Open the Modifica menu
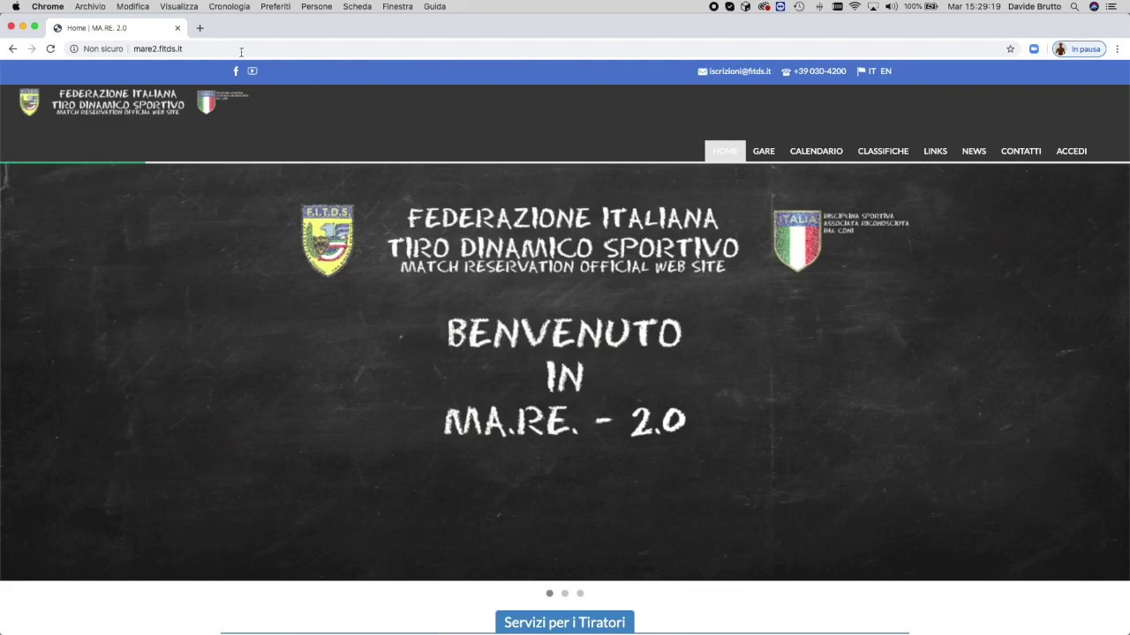This screenshot has width=1130, height=635. click(132, 6)
